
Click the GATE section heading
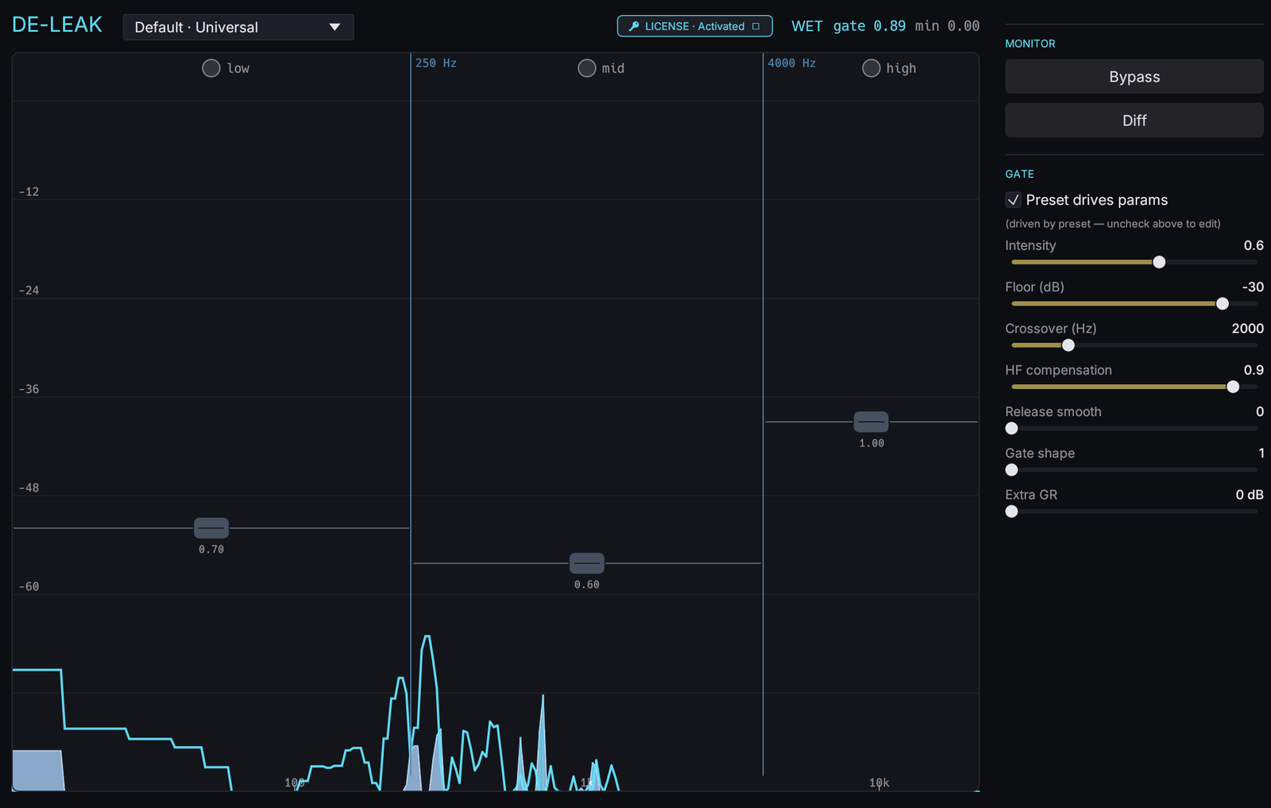1019,174
